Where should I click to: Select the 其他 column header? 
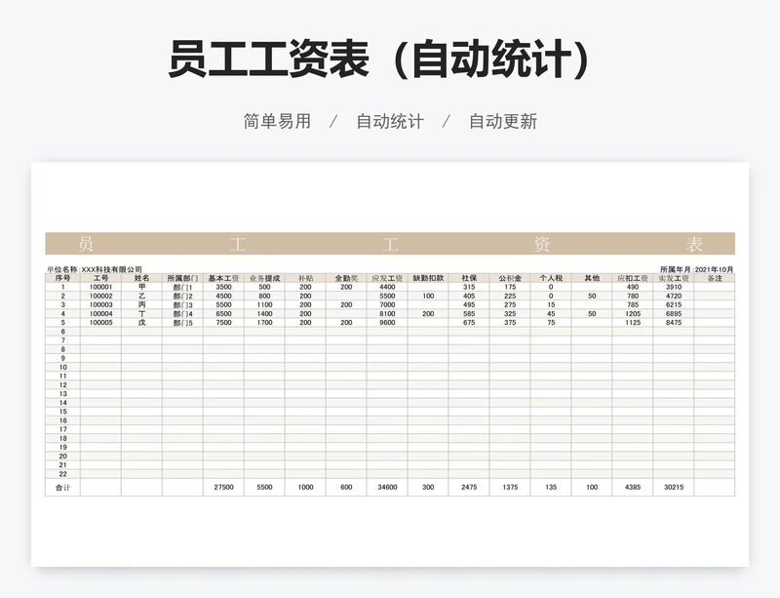592,278
